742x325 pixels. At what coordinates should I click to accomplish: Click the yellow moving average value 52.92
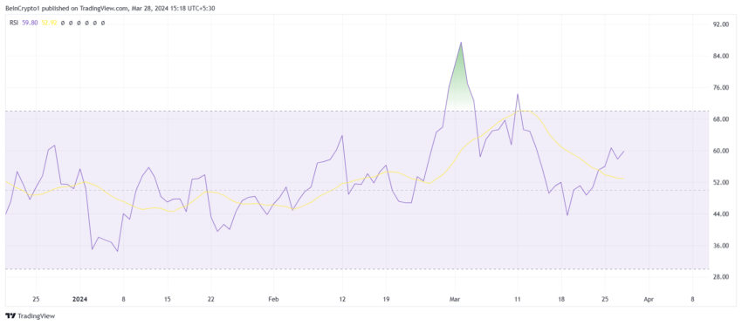(49, 23)
